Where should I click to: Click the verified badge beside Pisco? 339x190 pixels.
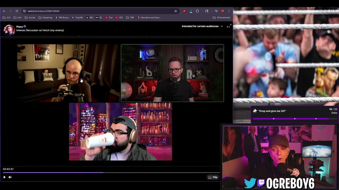[x=25, y=26]
